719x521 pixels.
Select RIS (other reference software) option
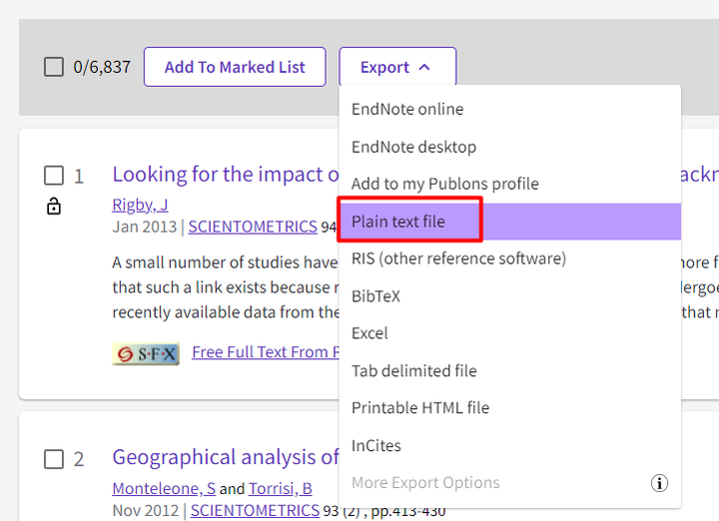[x=458, y=259]
